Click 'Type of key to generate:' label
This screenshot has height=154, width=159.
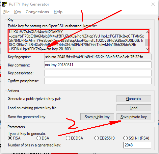[x=27, y=134]
